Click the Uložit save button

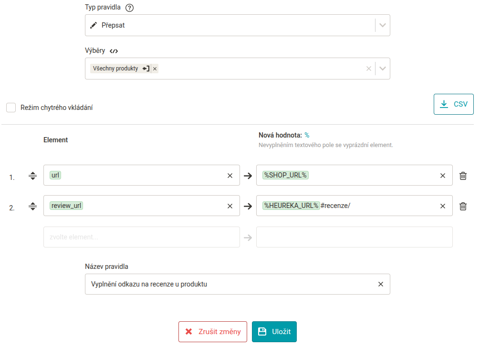click(274, 332)
